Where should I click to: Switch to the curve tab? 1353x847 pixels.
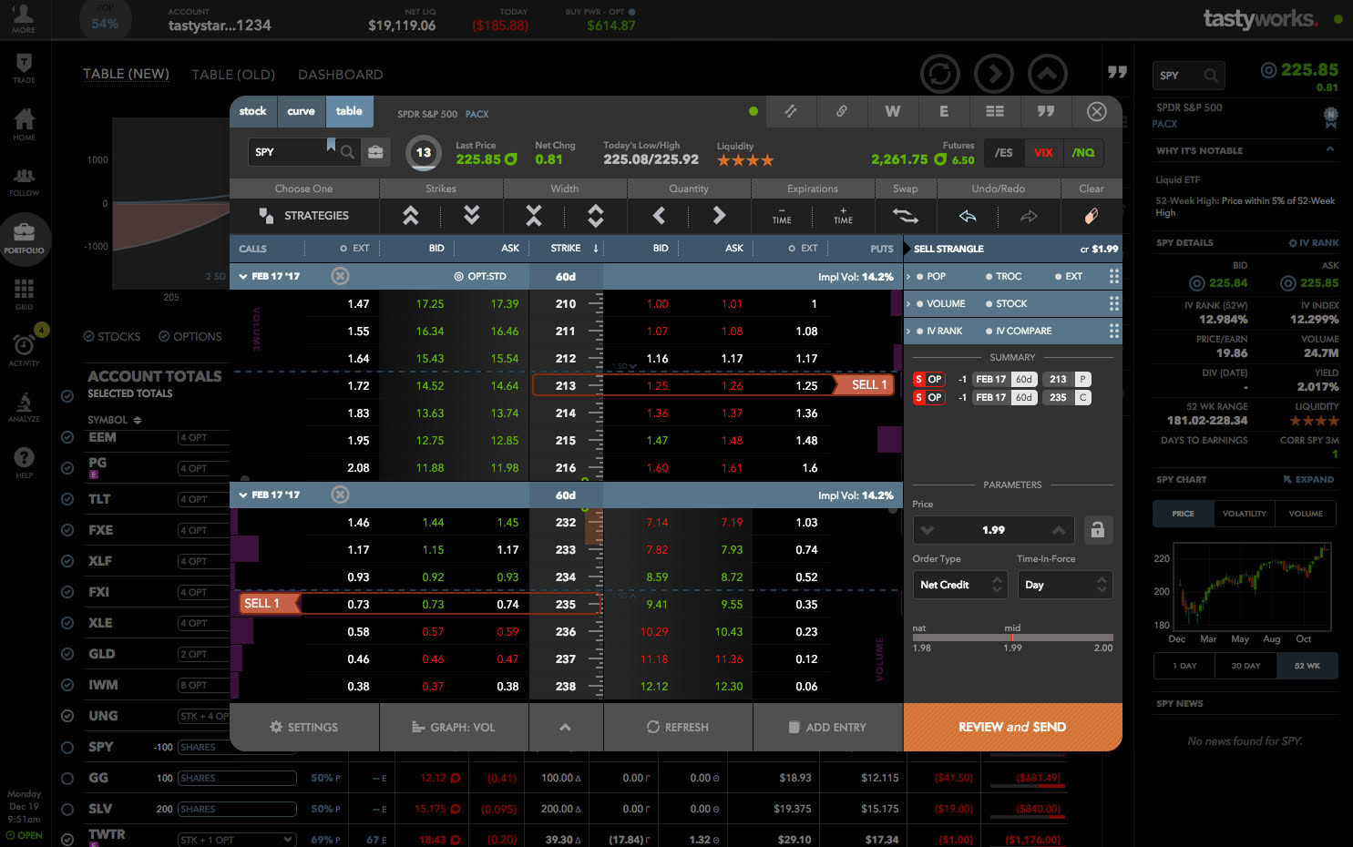[x=301, y=111]
